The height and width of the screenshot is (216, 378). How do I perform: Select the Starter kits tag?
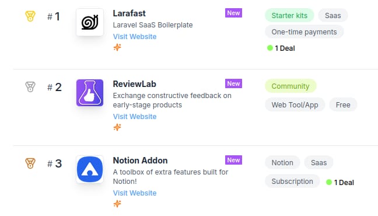tap(289, 15)
